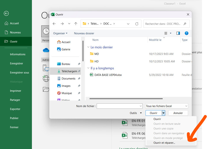Expand the file name history dropdown
Screen dimensions: 207x149
click(140, 106)
